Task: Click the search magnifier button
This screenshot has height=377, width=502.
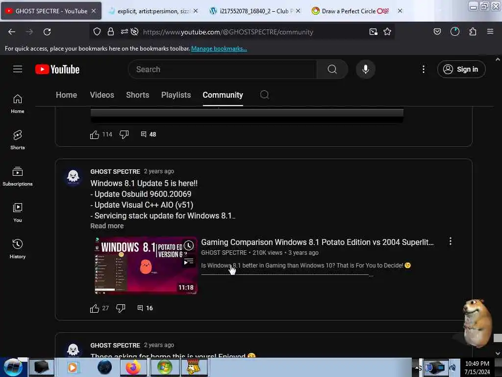Action: pyautogui.click(x=332, y=69)
